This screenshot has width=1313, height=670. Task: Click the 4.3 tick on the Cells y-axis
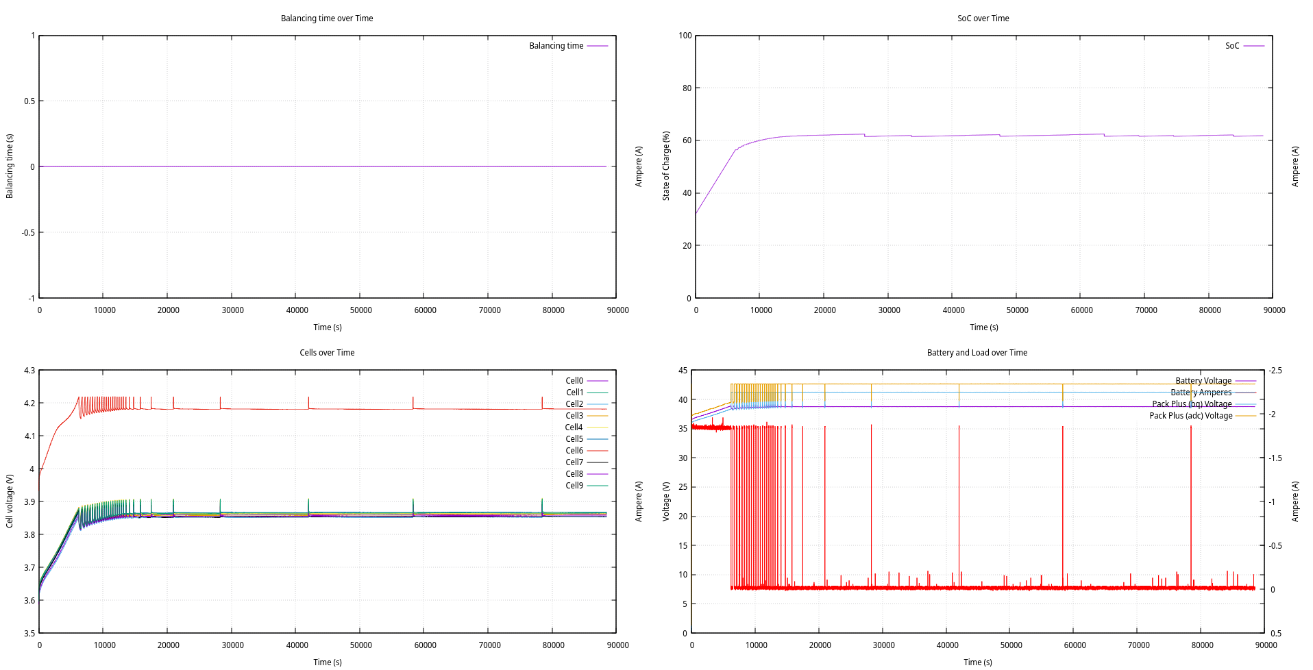coord(29,371)
